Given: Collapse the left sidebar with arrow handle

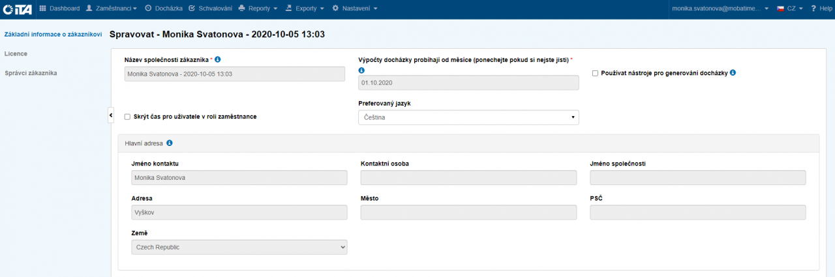Looking at the screenshot, I should tap(111, 115).
